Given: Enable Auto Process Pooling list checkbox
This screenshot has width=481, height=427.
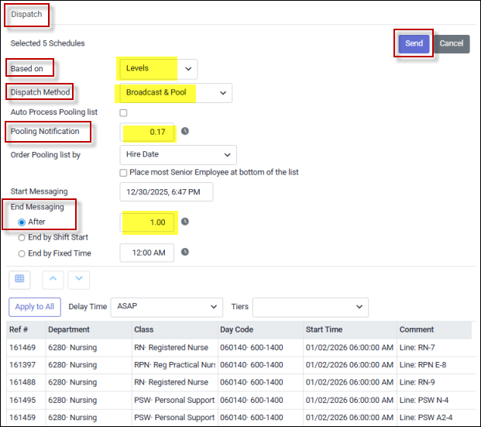Looking at the screenshot, I should 123,112.
